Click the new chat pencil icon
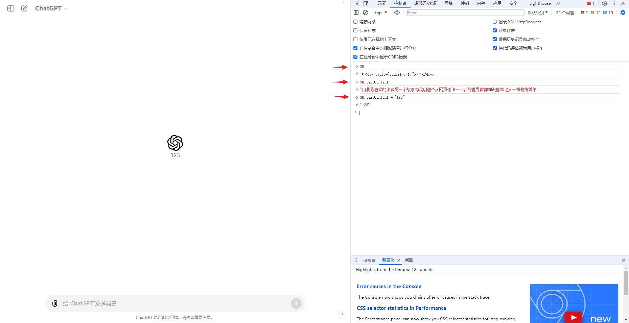The width and height of the screenshot is (629, 323). (24, 8)
